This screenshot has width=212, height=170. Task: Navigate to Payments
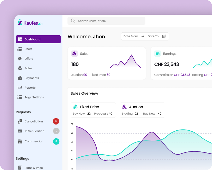pos(38,78)
